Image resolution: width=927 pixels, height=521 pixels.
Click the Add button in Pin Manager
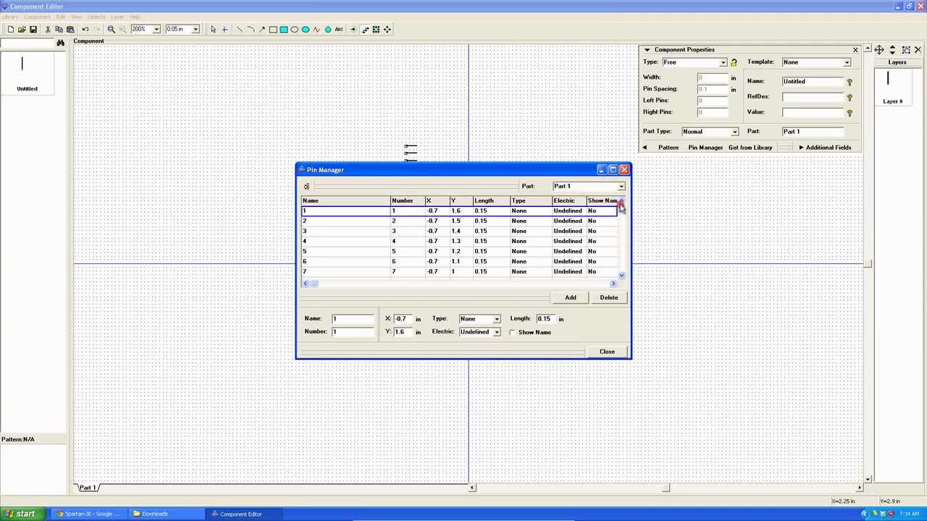[571, 297]
